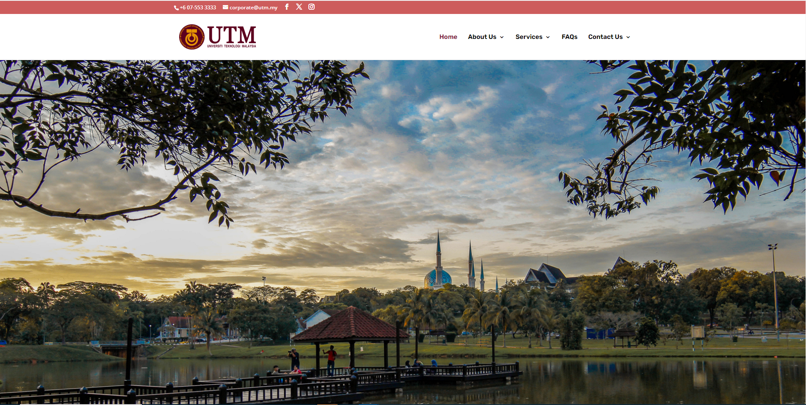Open the X (Twitter) social icon

point(299,7)
